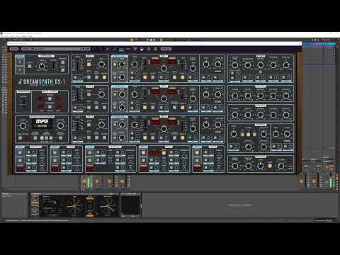The height and width of the screenshot is (255, 340).
Task: Select the next preset arrow in synth toolbar
Action: pyautogui.click(x=88, y=49)
